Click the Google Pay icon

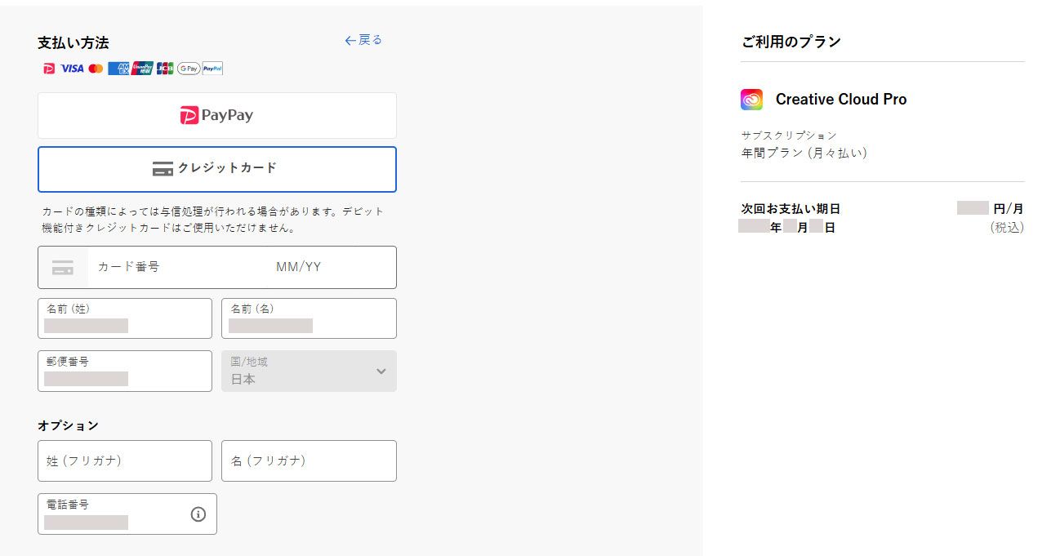point(188,69)
